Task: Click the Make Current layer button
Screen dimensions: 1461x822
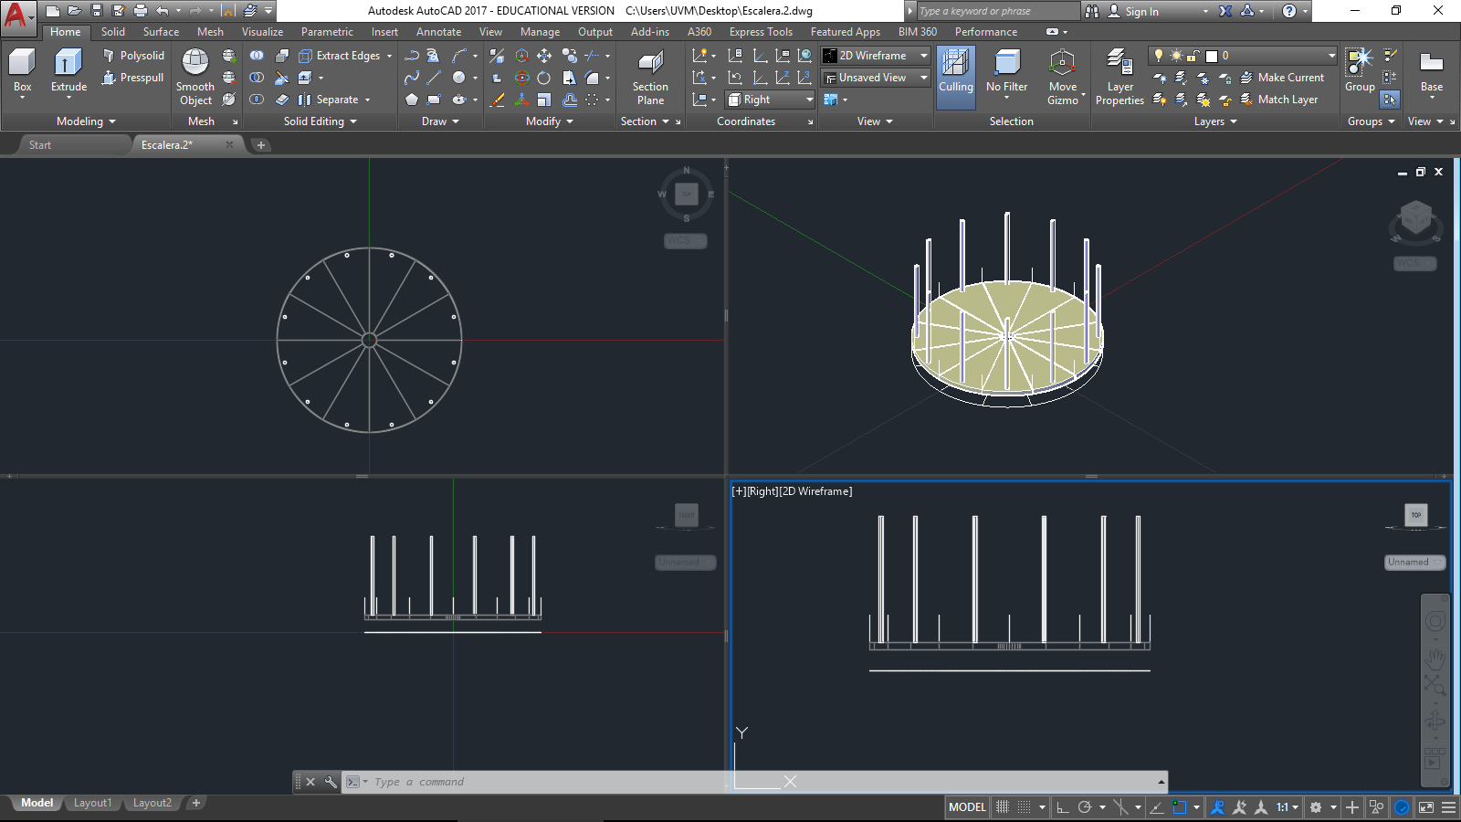Action: [1282, 78]
